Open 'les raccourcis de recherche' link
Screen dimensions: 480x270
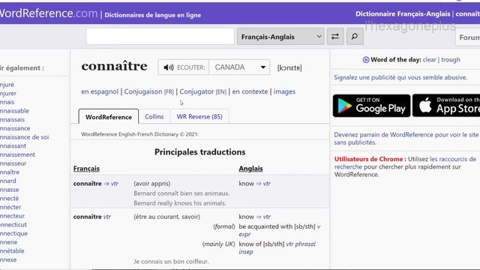[x=405, y=163]
